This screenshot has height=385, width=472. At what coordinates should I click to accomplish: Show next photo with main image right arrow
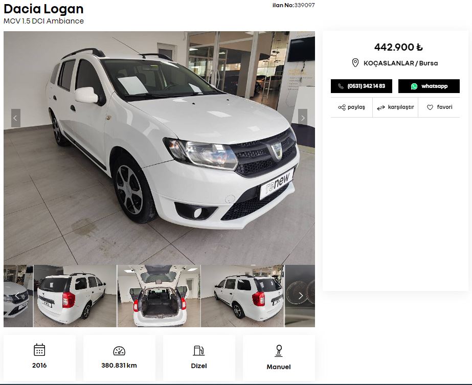[x=303, y=118]
